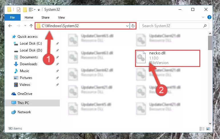Click the Up one level arrow
This screenshot has width=220, height=139.
(x=31, y=26)
